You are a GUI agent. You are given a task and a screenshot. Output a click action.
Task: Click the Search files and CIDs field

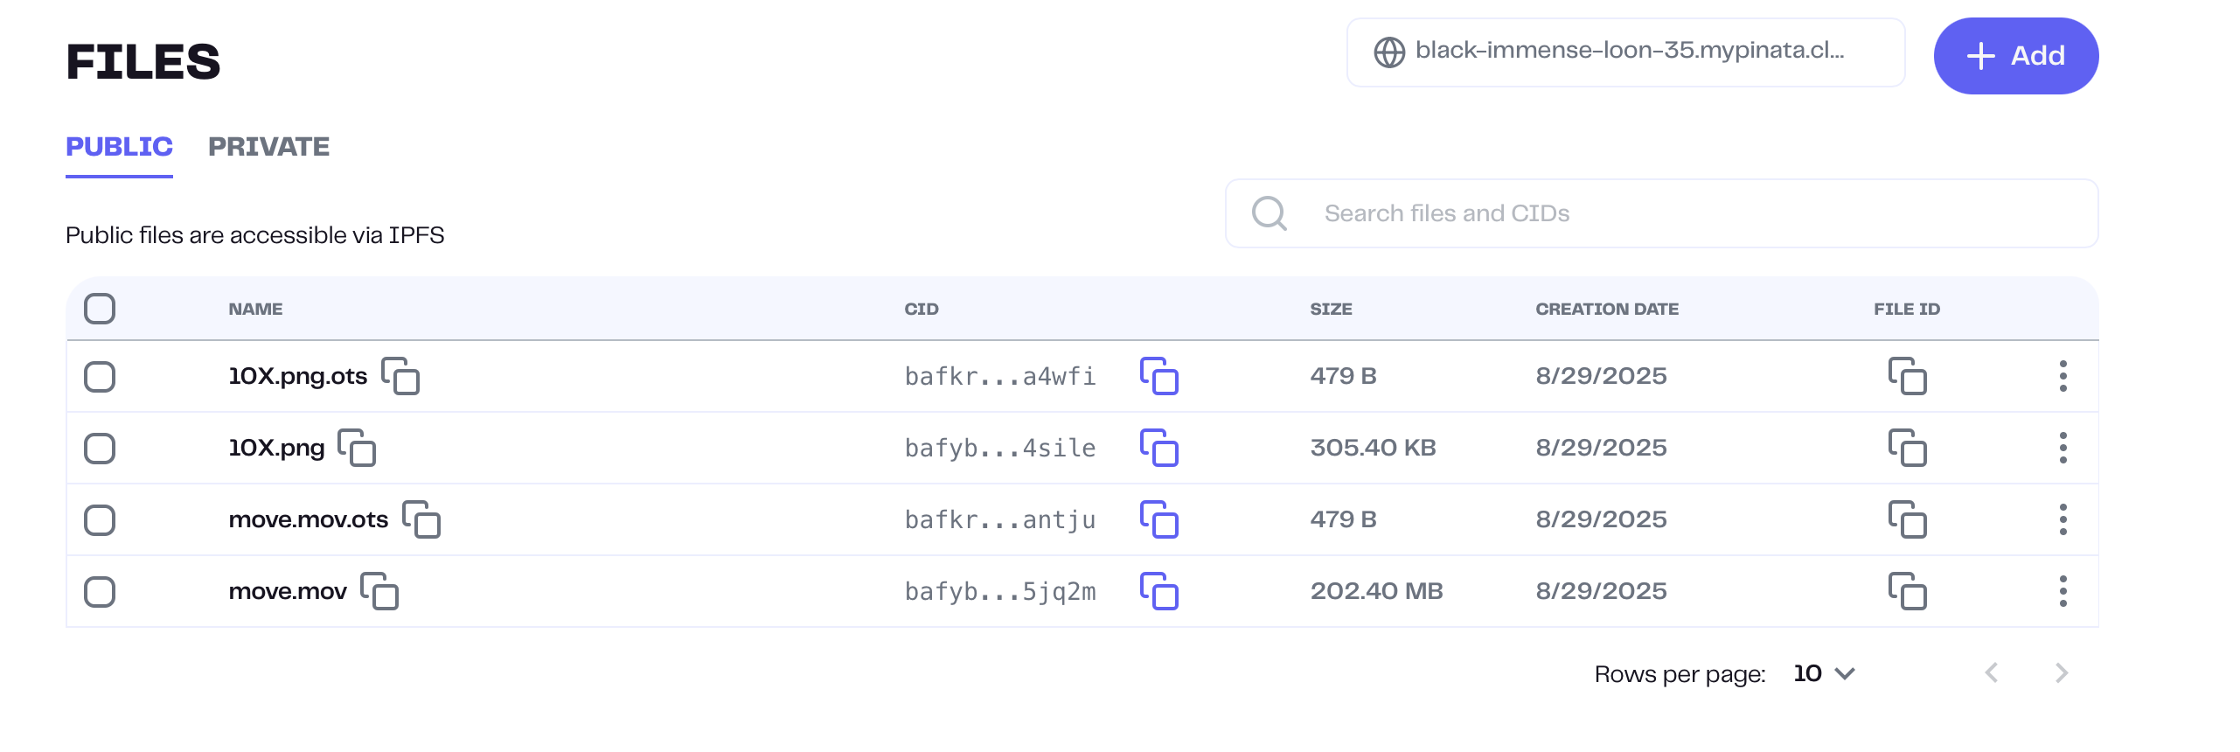(1661, 213)
